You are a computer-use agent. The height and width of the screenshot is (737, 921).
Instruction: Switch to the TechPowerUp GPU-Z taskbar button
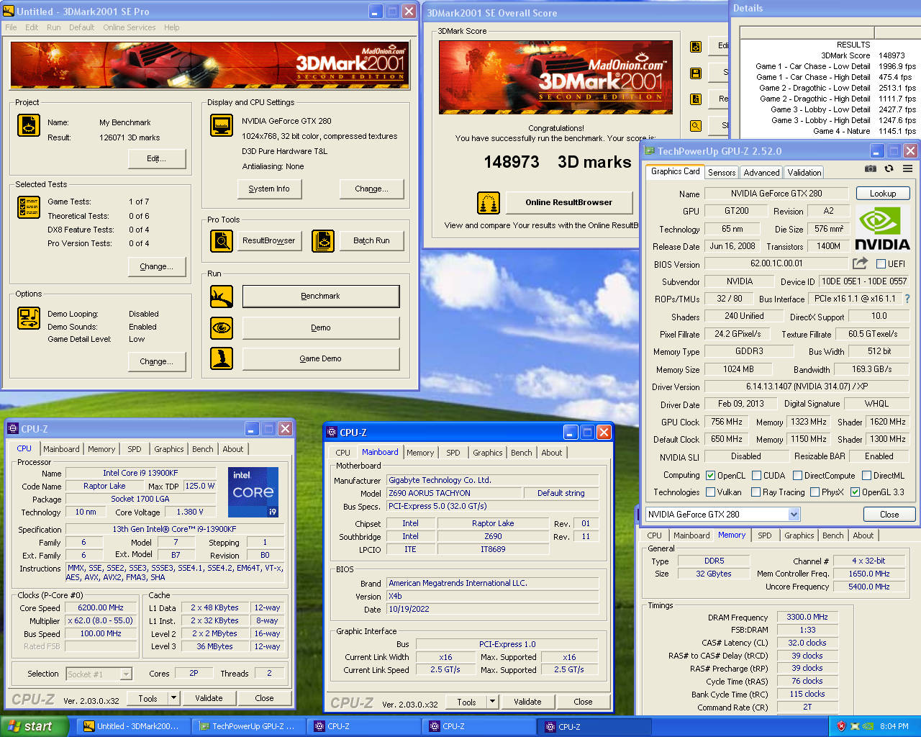(x=248, y=727)
